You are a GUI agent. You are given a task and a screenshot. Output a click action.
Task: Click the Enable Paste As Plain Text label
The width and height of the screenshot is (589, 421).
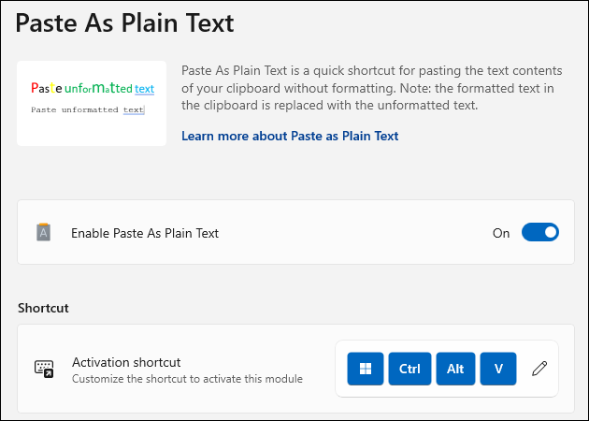(x=145, y=233)
